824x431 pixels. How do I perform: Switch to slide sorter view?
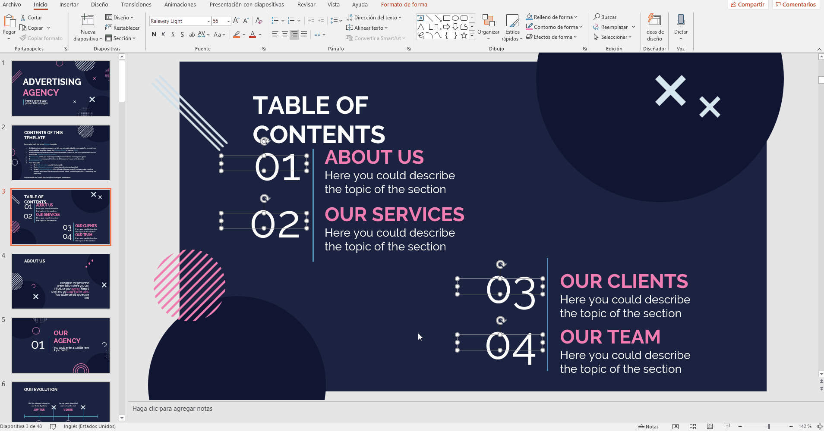pyautogui.click(x=693, y=427)
